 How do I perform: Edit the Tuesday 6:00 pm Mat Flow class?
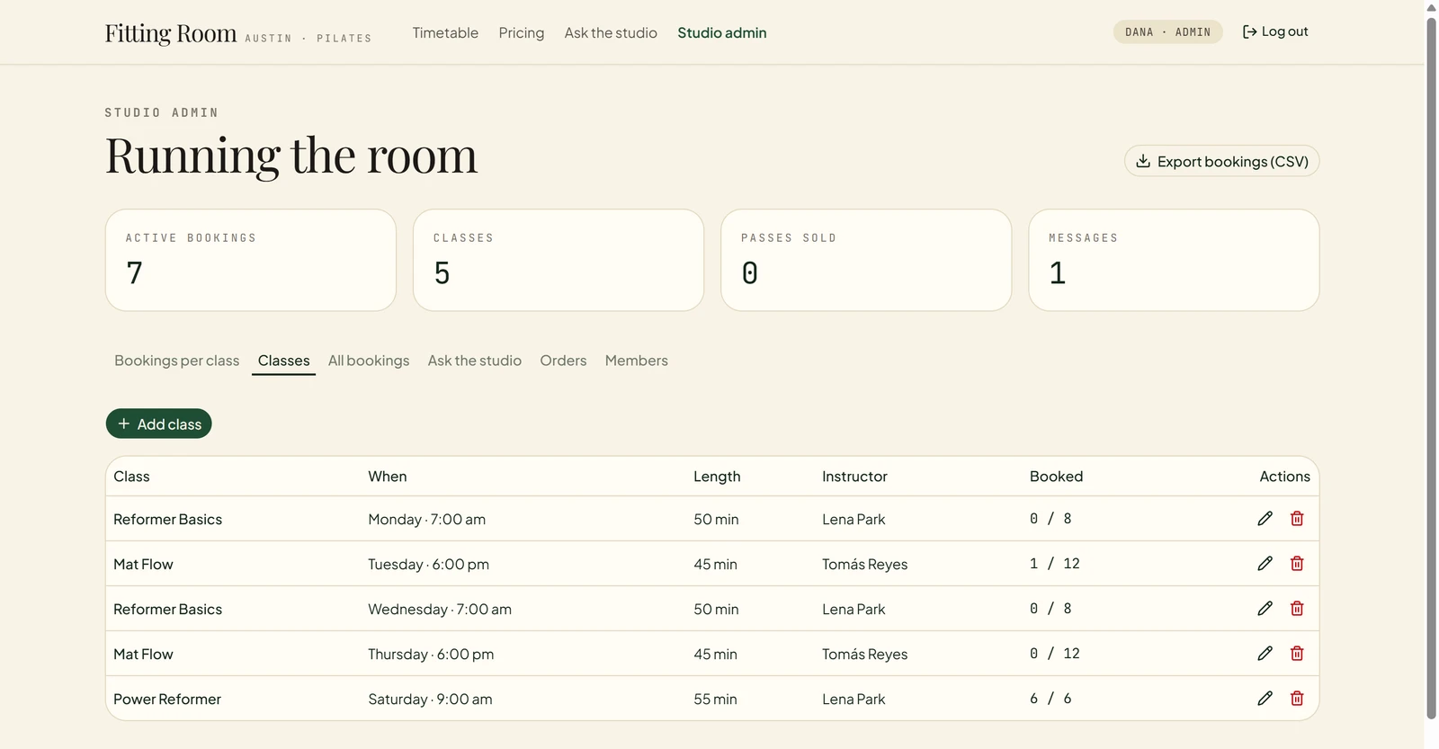(x=1265, y=564)
